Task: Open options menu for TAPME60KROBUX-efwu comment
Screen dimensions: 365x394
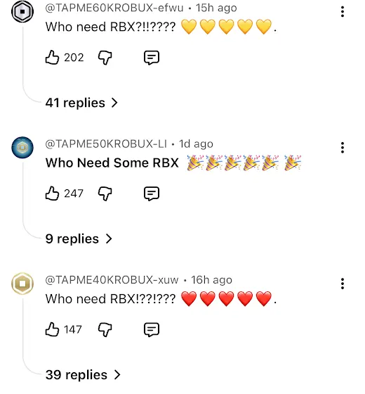Action: coord(343,11)
